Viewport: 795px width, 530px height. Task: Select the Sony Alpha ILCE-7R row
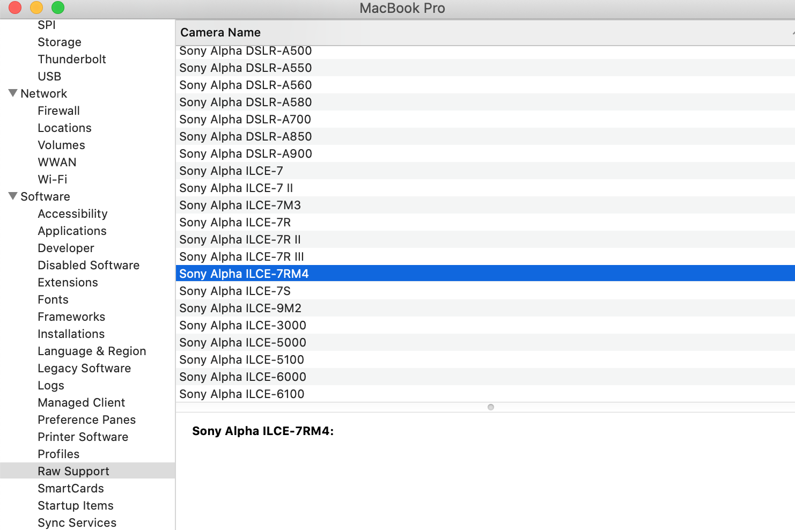click(485, 222)
